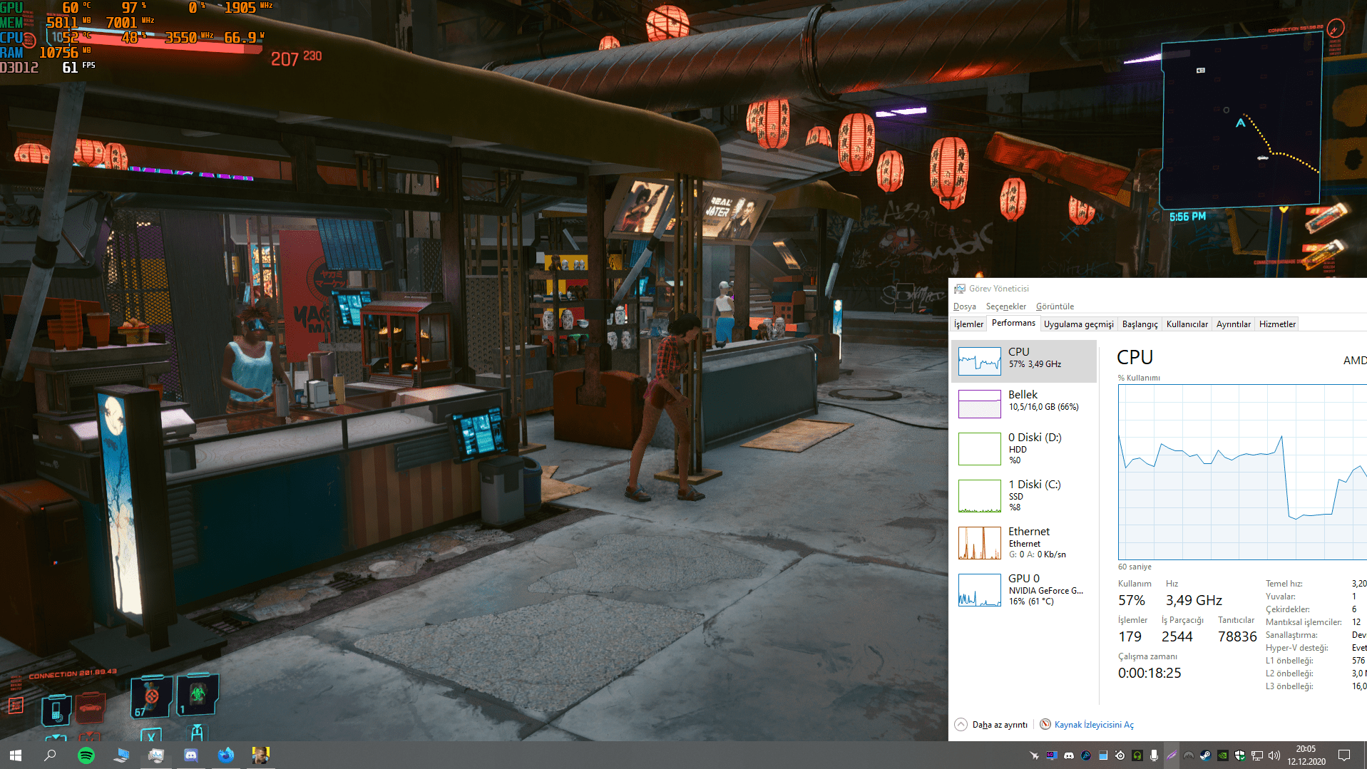Image resolution: width=1367 pixels, height=769 pixels.
Task: Click Kaynak İzleyicisini Aç link
Action: pyautogui.click(x=1093, y=725)
